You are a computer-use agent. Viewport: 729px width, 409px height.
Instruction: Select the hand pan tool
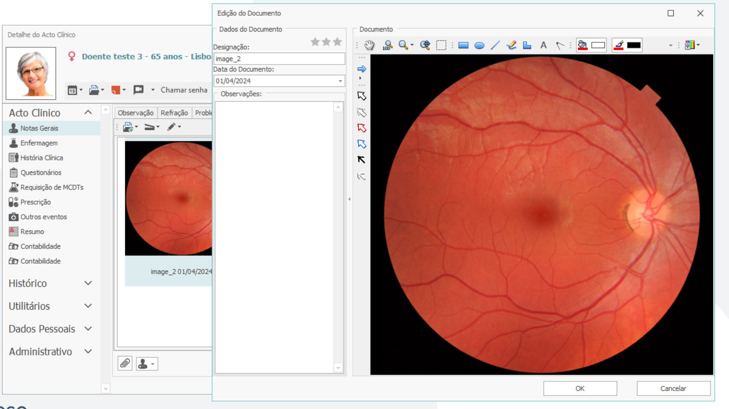[369, 45]
